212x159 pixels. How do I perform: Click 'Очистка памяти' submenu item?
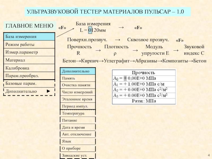78,85
